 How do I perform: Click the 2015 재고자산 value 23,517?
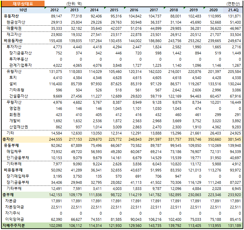point(116,35)
